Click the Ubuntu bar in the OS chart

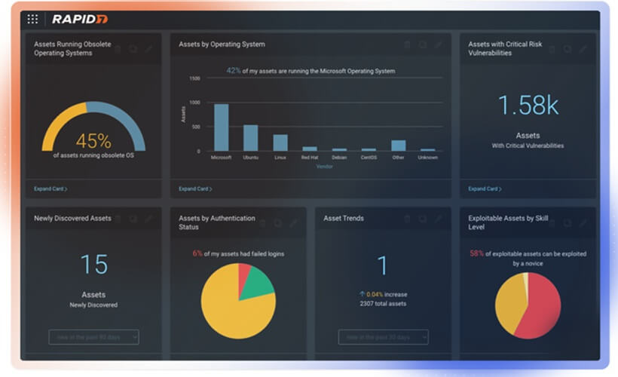click(251, 138)
